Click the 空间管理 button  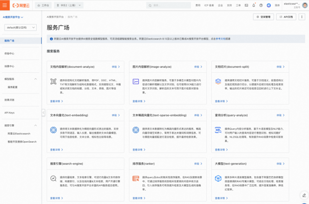[263, 17]
